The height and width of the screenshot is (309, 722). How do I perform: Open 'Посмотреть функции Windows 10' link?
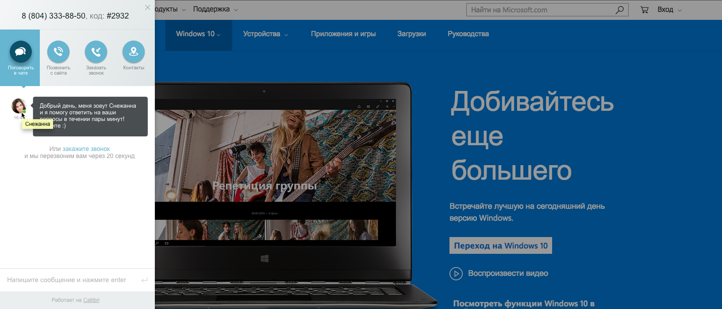524,304
